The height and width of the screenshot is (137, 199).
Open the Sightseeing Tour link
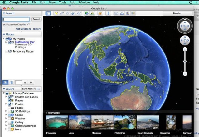coord(25,42)
